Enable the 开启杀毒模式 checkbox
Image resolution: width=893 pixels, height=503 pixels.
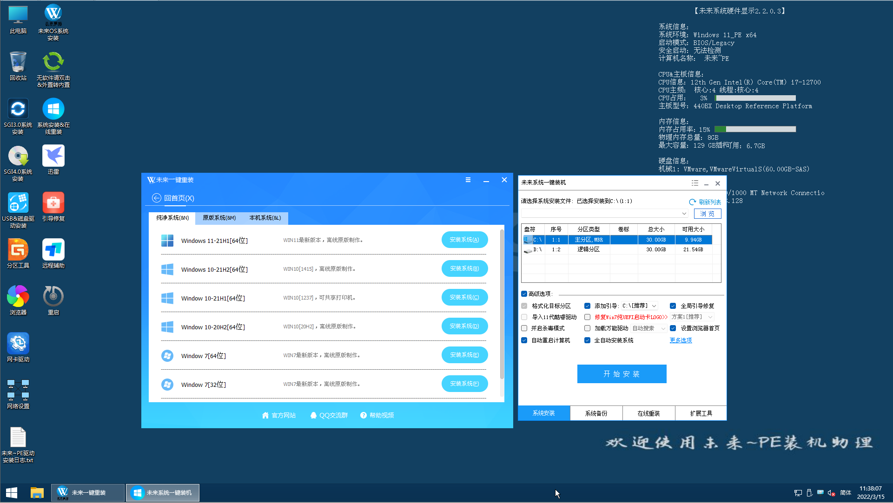point(524,328)
